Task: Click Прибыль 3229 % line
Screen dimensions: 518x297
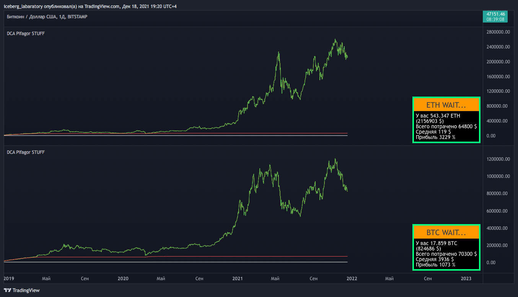Action: click(x=435, y=137)
